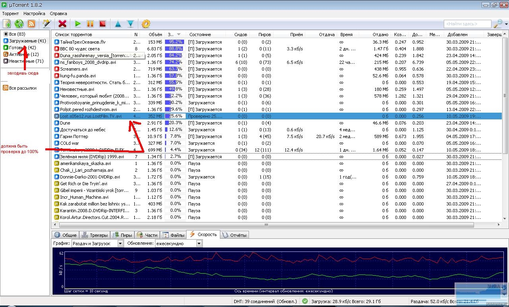
Task: Switch to the Скорость tab
Action: point(203,234)
